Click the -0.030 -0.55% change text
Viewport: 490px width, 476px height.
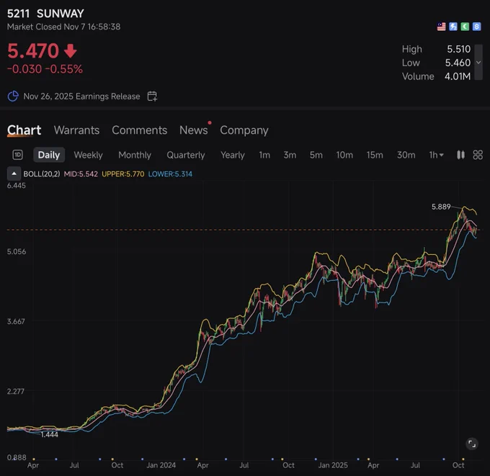pos(45,69)
